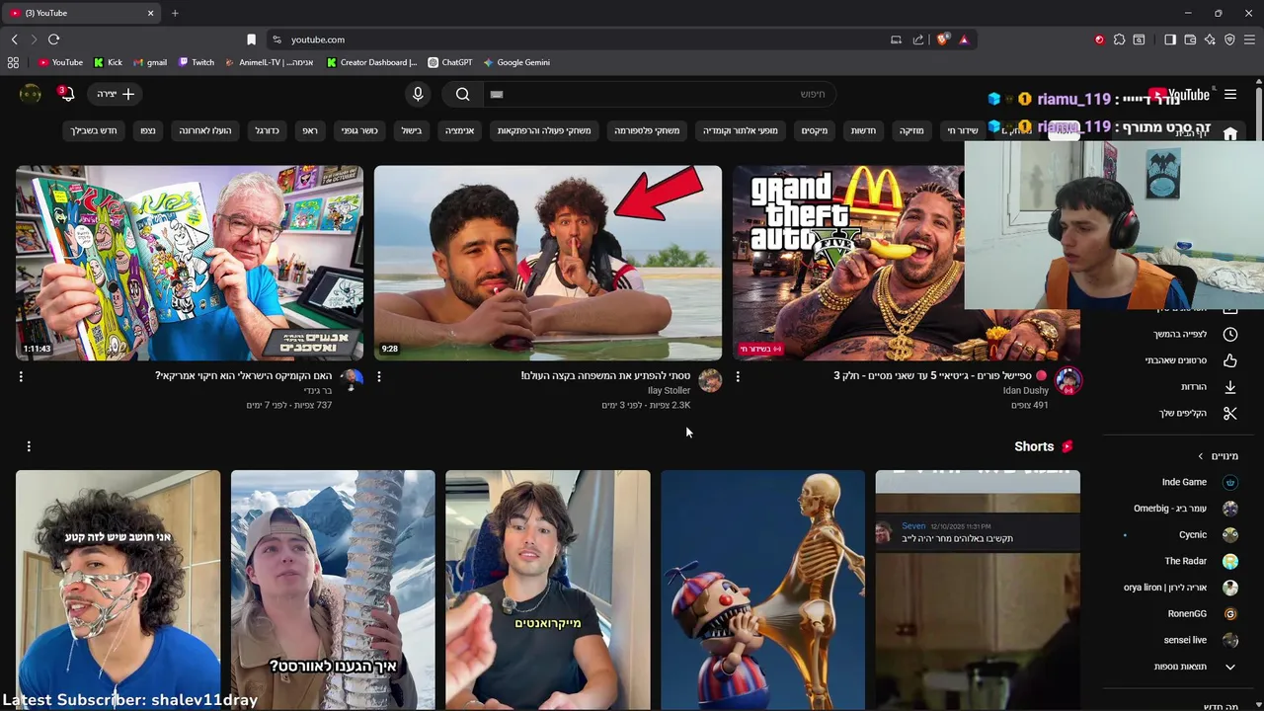Open the Brave Shields lion icon
Screen dimensions: 1264x711
click(x=943, y=39)
